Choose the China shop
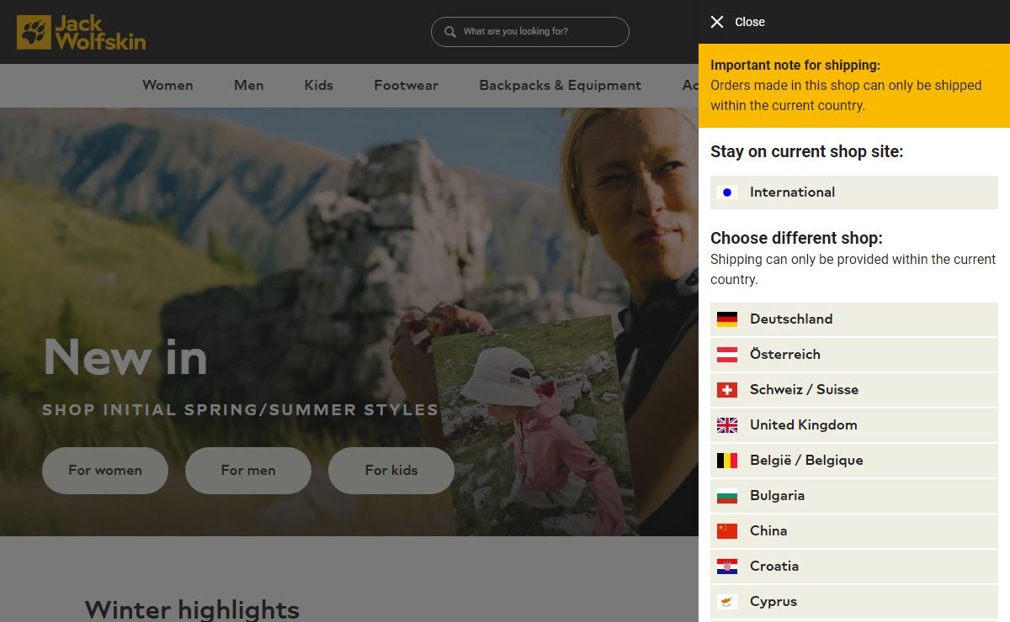1010x622 pixels. [854, 531]
